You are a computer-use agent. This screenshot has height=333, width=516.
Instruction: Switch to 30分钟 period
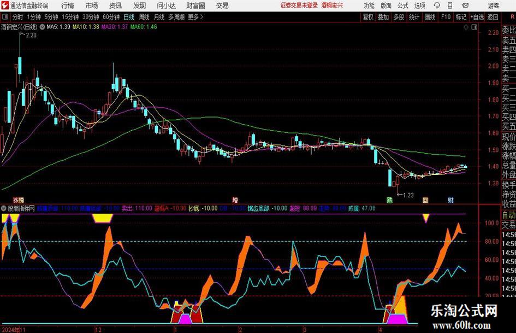point(91,17)
